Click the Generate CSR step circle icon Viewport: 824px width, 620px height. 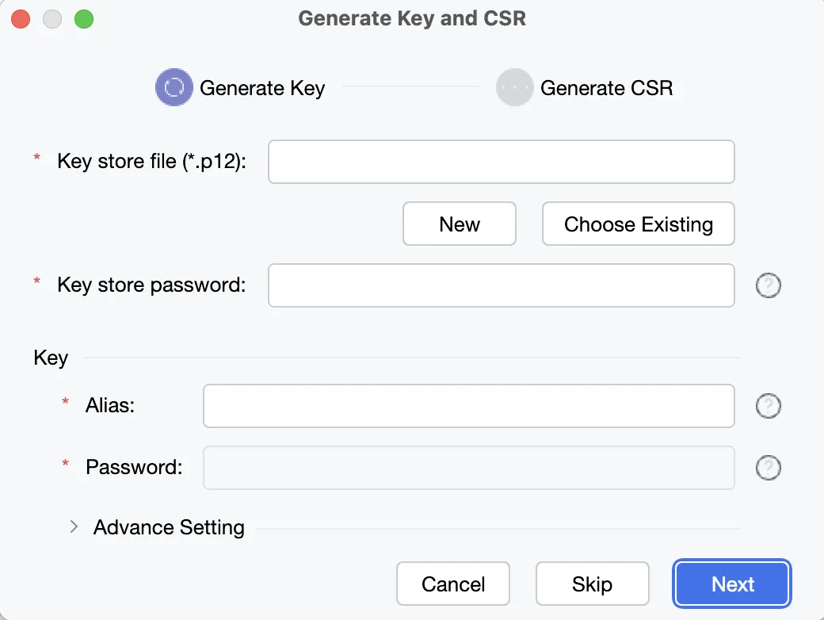514,87
